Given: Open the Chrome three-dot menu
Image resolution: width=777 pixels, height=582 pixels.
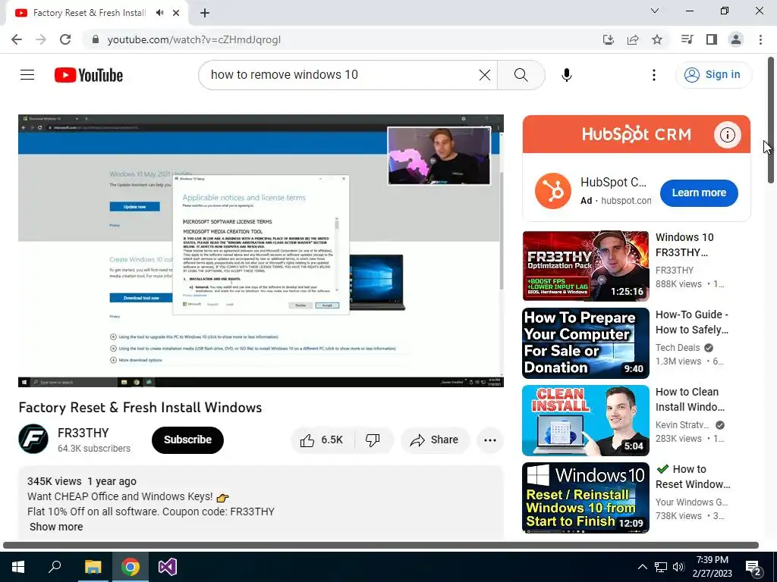Looking at the screenshot, I should point(760,39).
